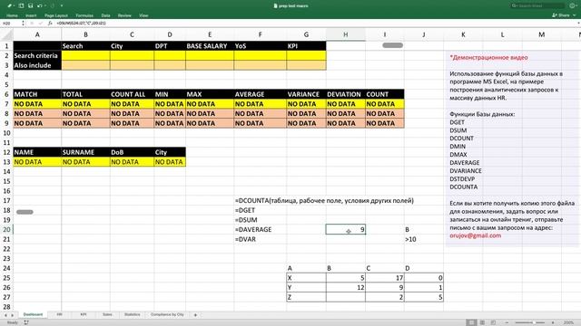This screenshot has height=326, width=581.
Task: Open the Insert ribbon tab
Action: 31,15
